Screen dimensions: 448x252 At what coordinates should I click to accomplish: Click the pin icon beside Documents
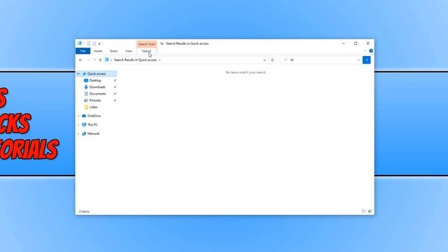(115, 94)
